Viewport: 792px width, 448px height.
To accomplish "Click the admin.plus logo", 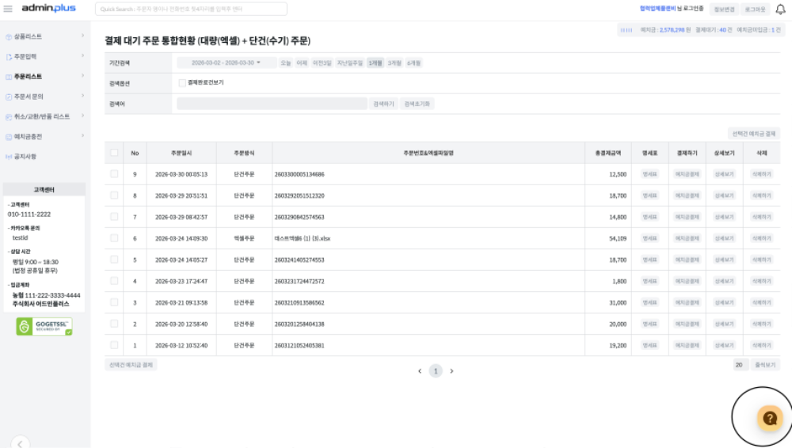I will click(x=48, y=8).
